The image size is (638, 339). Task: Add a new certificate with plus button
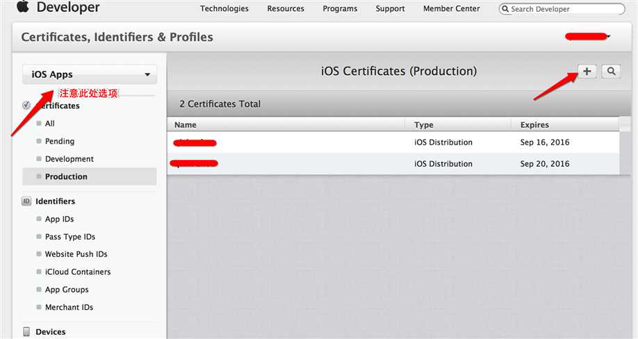[587, 71]
